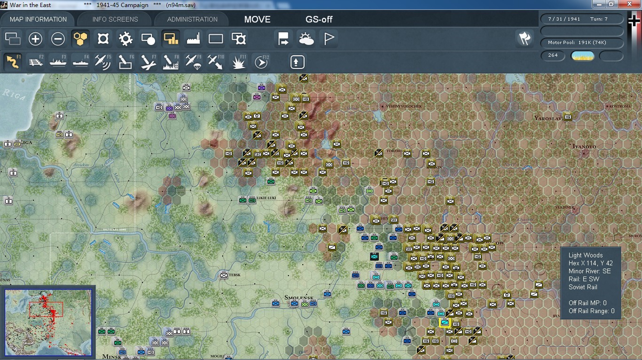Screen dimensions: 642x360
Task: Select the F9 air transport mode
Action: point(193,61)
